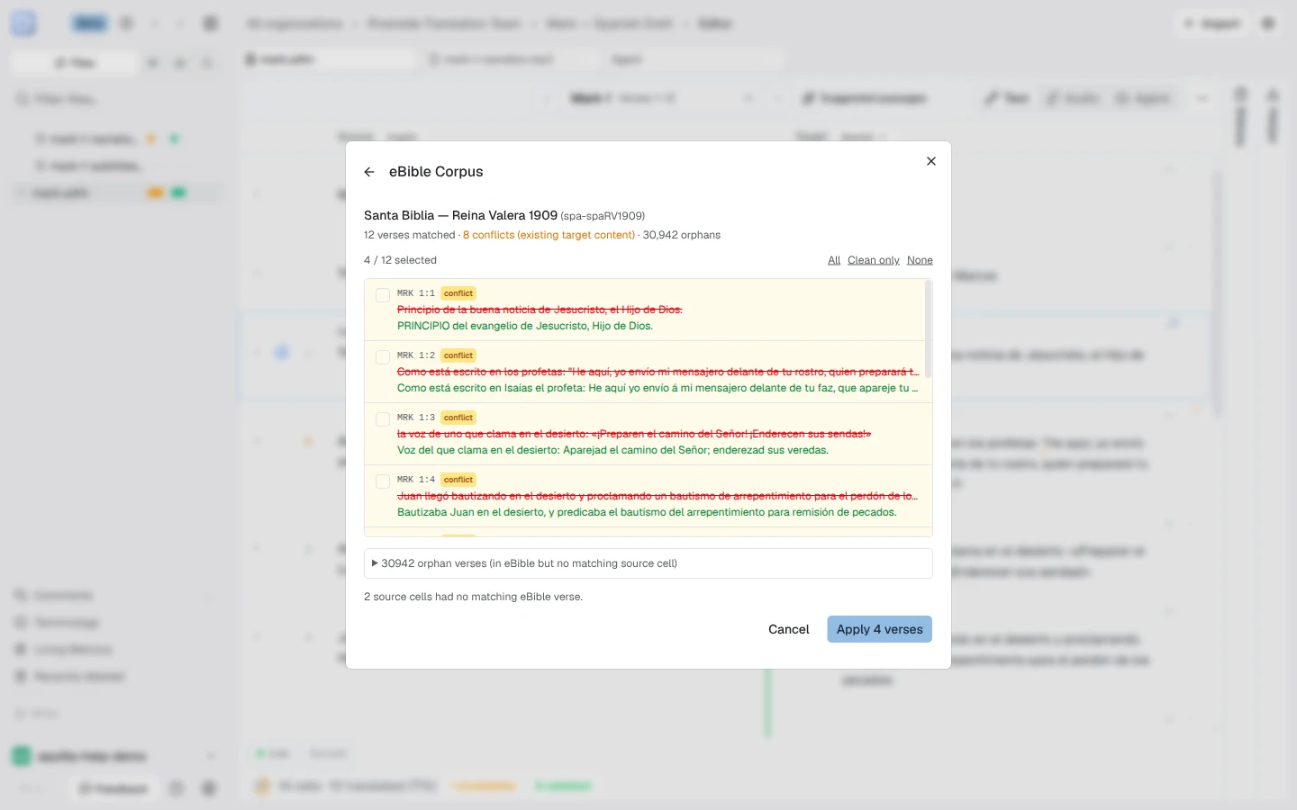Cancel the eBible import dialog
The image size is (1297, 810).
788,629
